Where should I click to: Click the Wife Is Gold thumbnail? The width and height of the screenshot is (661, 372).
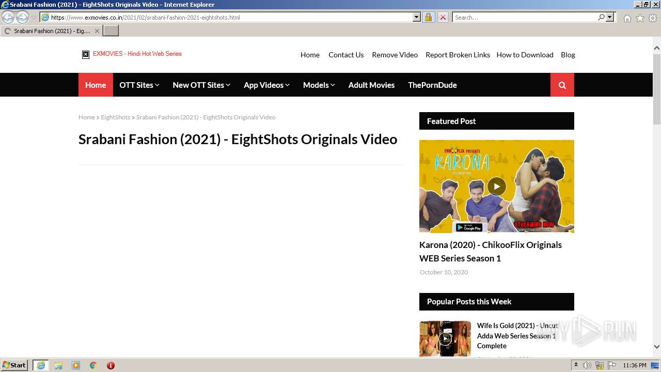(x=445, y=339)
